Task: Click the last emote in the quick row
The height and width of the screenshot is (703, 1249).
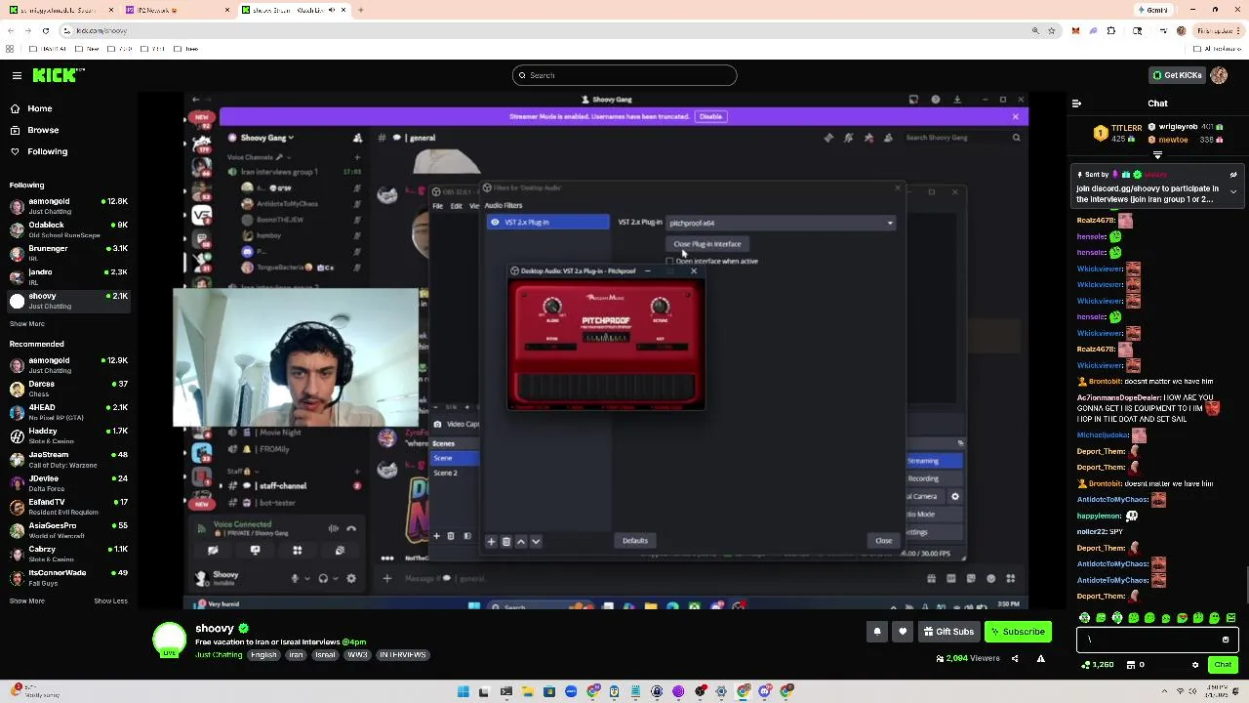Action: 1231,618
